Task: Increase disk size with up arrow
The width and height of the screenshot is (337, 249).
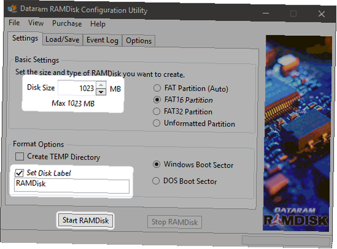Action: pyautogui.click(x=101, y=85)
